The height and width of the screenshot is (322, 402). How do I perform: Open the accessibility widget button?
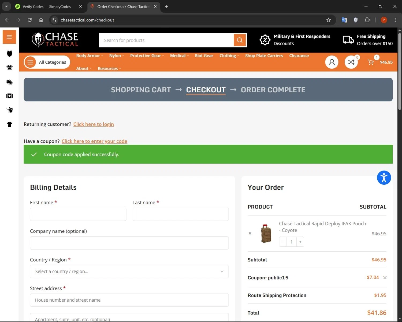click(x=384, y=178)
